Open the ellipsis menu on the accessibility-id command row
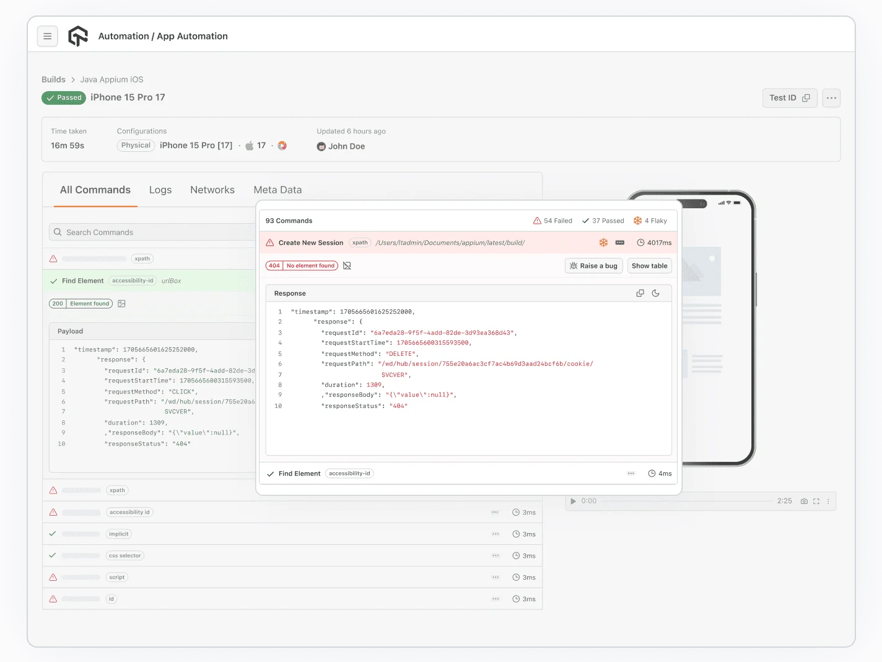 (x=495, y=512)
